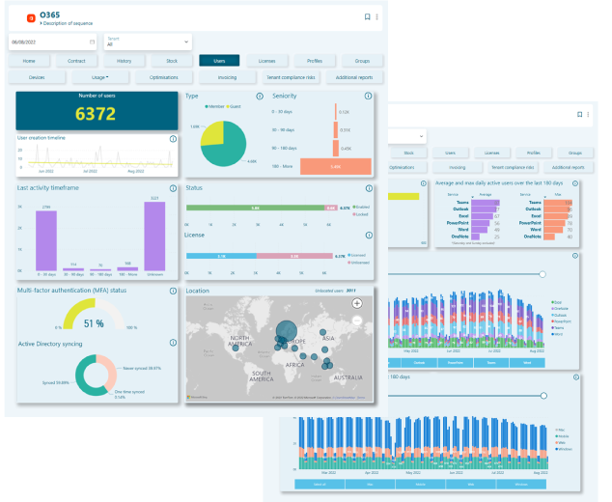Open the Stock tab
Image resolution: width=612 pixels, height=502 pixels.
(x=172, y=61)
